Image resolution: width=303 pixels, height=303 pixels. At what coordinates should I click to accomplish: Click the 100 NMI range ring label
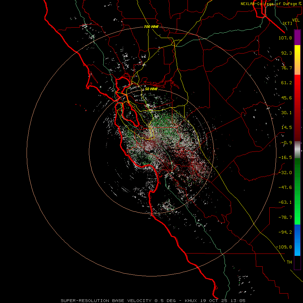(151, 27)
